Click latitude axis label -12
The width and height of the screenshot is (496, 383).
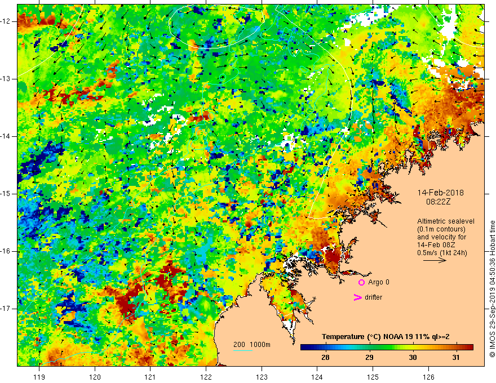pyautogui.click(x=6, y=21)
